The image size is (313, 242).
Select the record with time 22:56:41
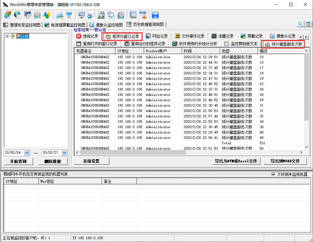pyautogui.click(x=189, y=138)
